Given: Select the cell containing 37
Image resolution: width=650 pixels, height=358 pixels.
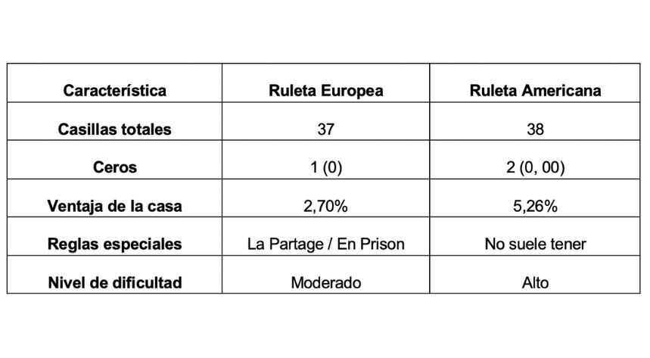Looking at the screenshot, I should point(325,129).
